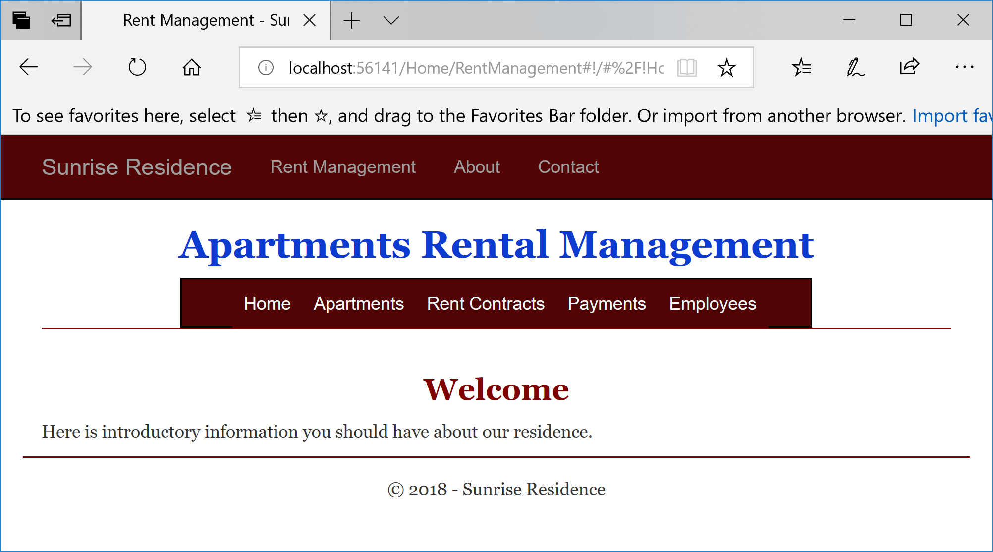Minimize the browser window
Viewport: 993px width, 552px height.
[x=849, y=20]
